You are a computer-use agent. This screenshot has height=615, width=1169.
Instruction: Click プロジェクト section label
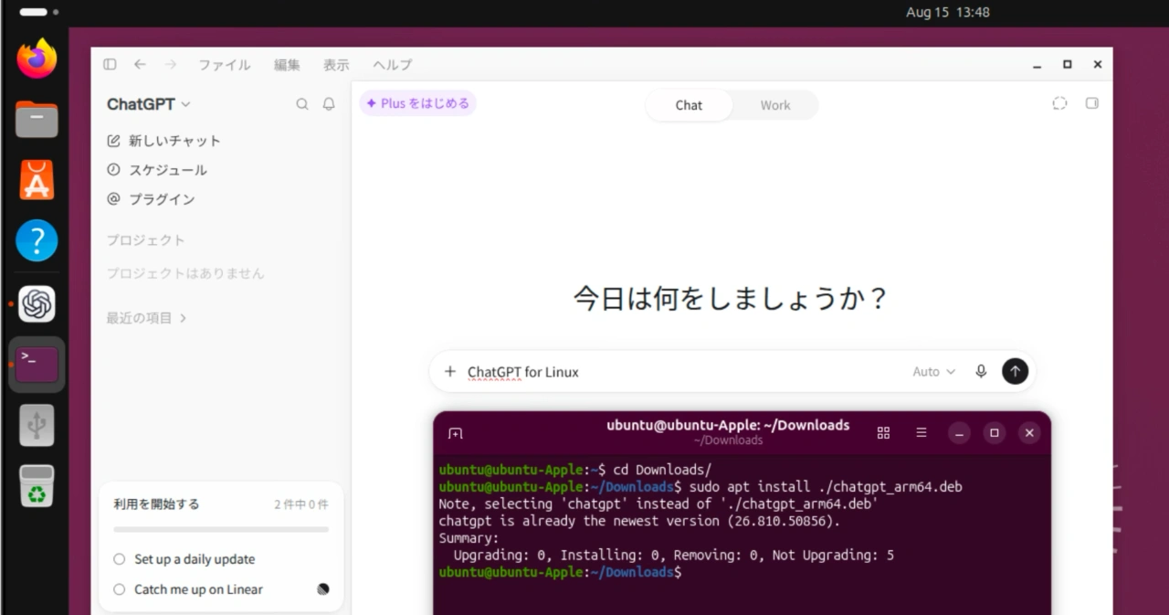[x=146, y=240]
